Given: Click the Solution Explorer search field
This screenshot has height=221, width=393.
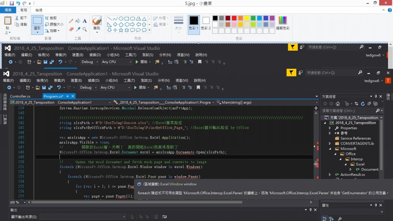Looking at the screenshot, I should click(x=348, y=110).
